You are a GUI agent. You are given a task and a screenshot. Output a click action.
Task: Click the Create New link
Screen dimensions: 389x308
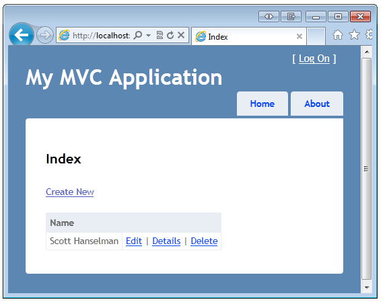70,192
